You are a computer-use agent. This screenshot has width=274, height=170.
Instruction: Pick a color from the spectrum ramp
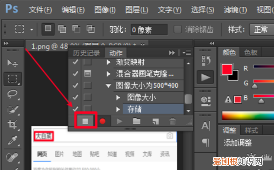pyautogui.click(x=248, y=115)
